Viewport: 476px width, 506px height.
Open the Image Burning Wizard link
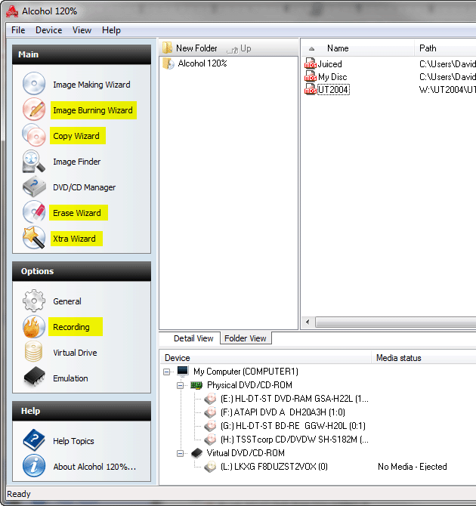click(x=93, y=110)
